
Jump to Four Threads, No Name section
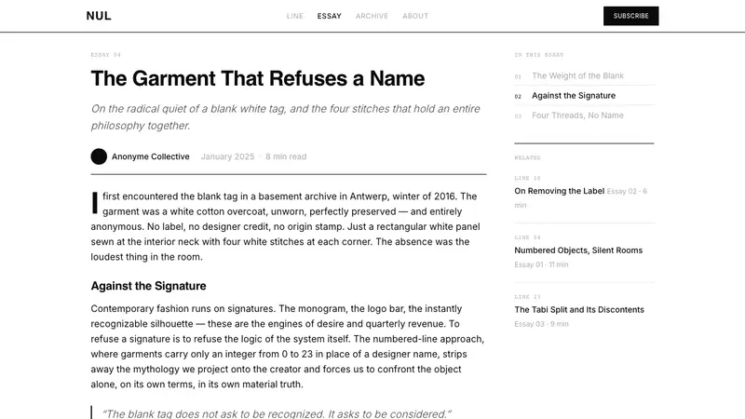577,115
